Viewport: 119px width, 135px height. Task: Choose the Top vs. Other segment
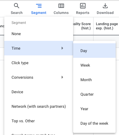(39, 121)
